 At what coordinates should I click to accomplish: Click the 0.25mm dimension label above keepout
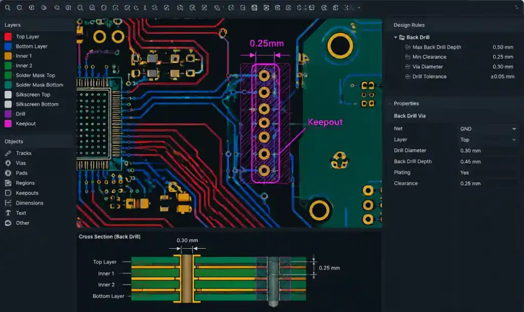pyautogui.click(x=267, y=43)
